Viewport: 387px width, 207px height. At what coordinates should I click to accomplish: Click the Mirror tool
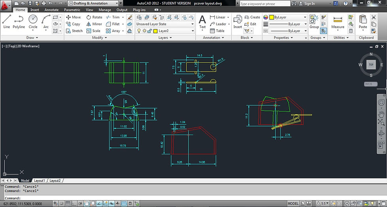coord(94,24)
